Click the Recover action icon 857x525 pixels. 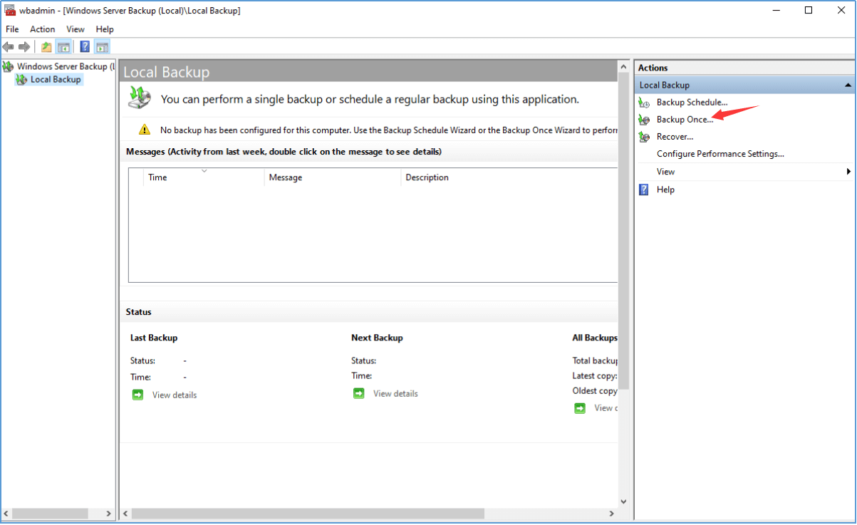click(x=644, y=137)
